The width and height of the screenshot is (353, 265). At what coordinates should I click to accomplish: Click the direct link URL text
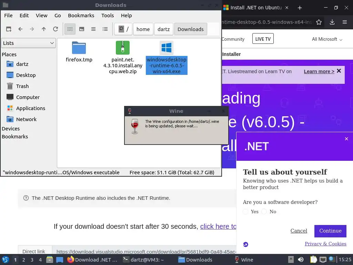tap(146, 252)
